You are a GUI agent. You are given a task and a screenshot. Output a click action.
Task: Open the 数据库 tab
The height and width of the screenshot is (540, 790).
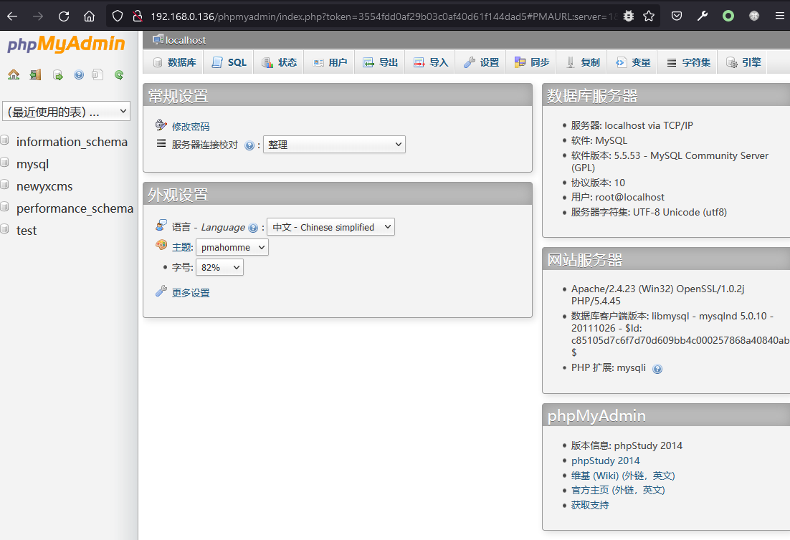[x=174, y=62]
